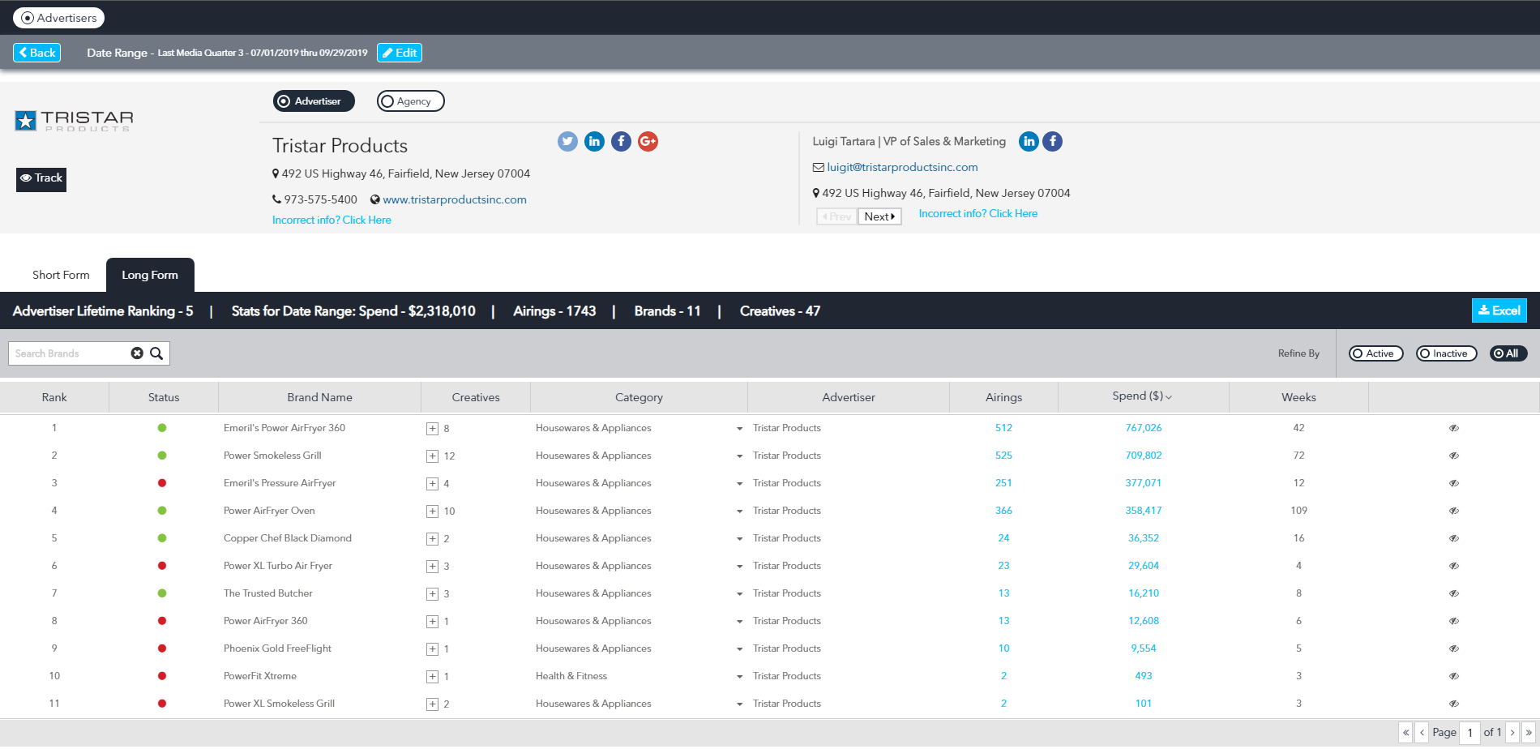
Task: Click the eye icon for Copper Chef Black Diamond
Action: click(1454, 538)
